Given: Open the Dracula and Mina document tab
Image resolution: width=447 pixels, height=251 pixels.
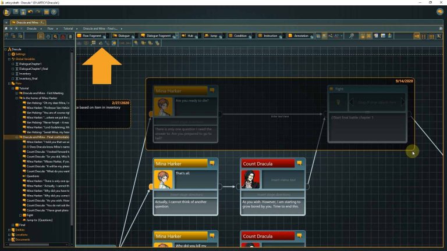Looking at the screenshot, I should (x=28, y=22).
